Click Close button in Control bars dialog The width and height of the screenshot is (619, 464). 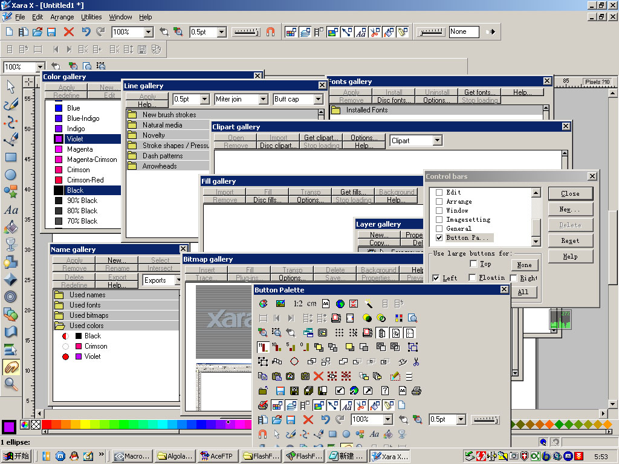[571, 193]
